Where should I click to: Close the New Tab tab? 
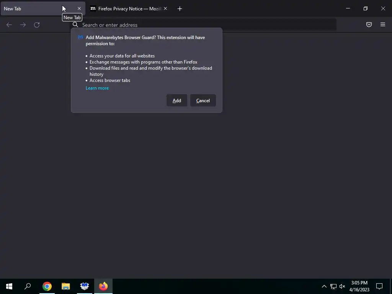click(x=79, y=8)
